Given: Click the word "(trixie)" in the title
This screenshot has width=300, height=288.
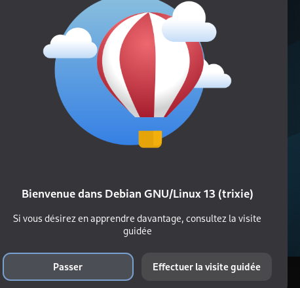Looking at the screenshot, I should 236,194.
